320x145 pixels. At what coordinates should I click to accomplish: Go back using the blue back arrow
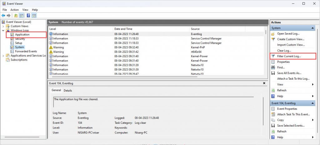3,16
